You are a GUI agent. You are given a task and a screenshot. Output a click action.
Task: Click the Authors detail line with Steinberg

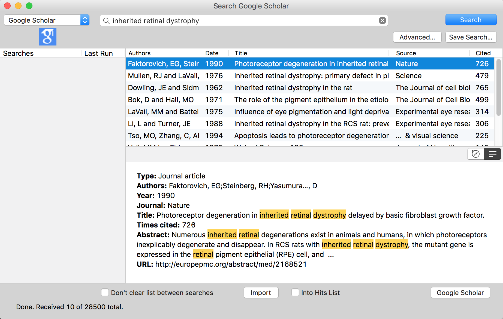tap(227, 186)
